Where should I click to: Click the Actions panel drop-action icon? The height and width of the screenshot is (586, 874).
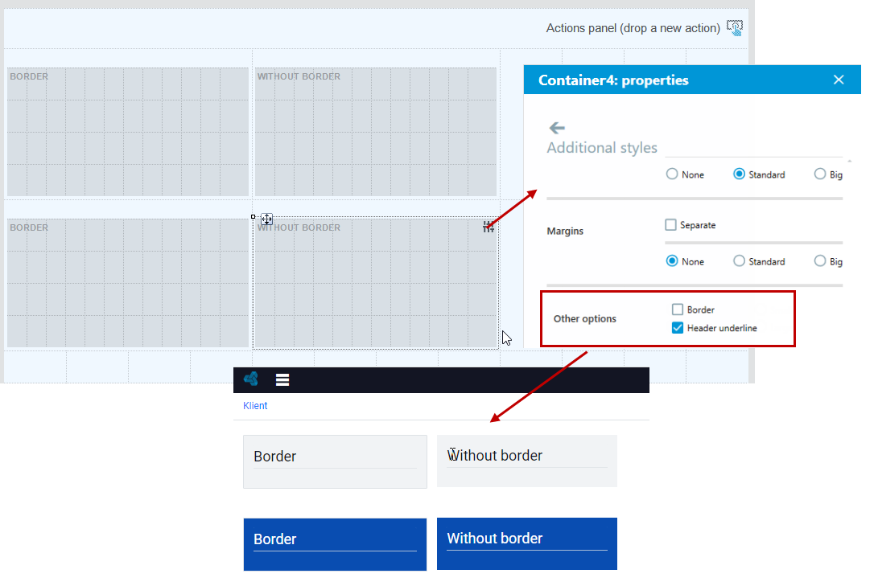[735, 28]
